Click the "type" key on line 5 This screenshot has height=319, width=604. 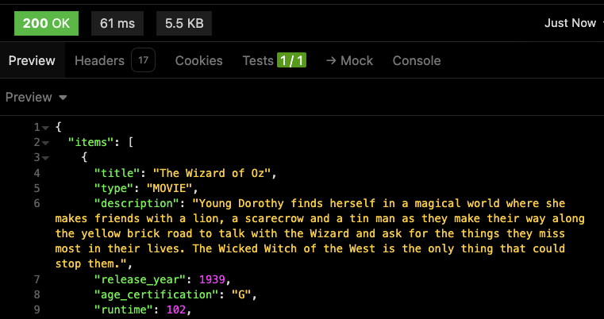point(114,188)
